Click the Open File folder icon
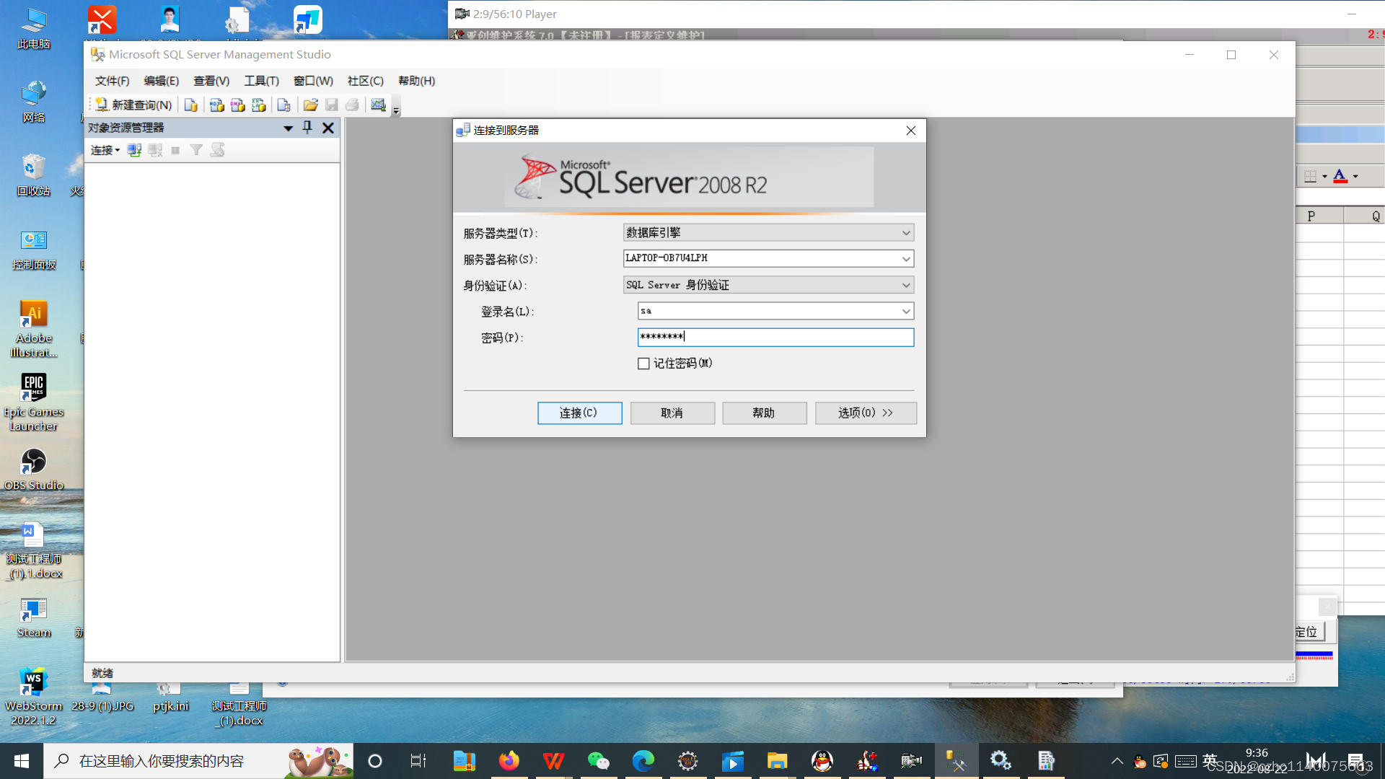 click(311, 105)
